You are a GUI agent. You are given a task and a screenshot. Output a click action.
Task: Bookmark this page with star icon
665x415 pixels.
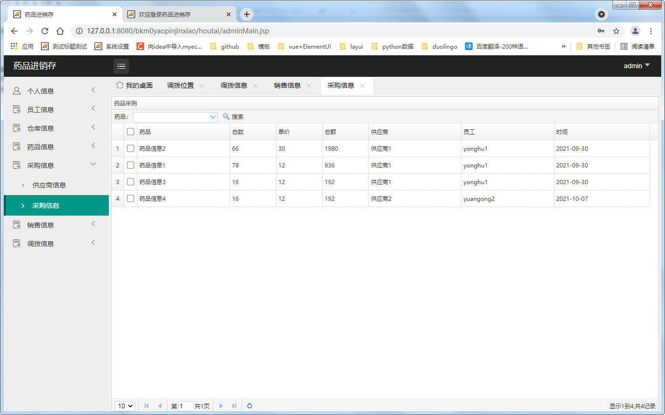point(616,31)
